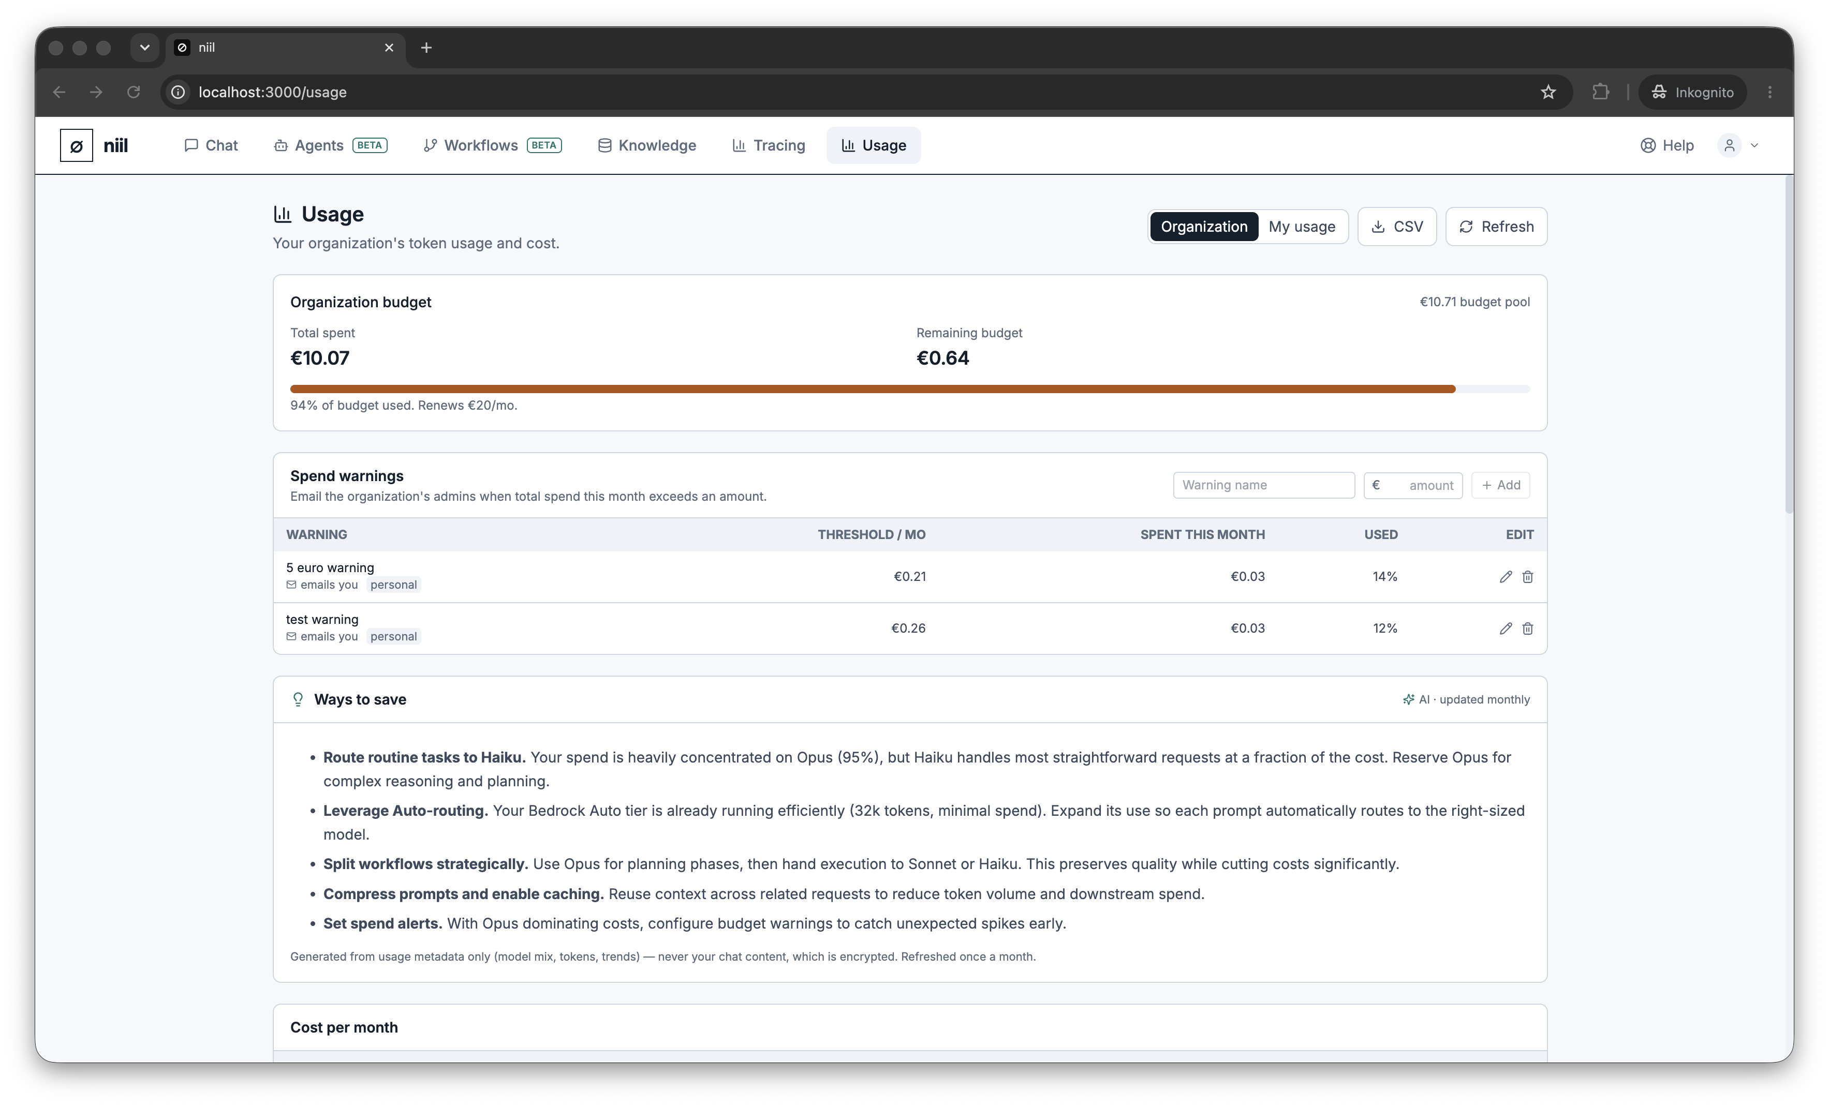Click the page vertical scrollbar

tap(1789, 345)
